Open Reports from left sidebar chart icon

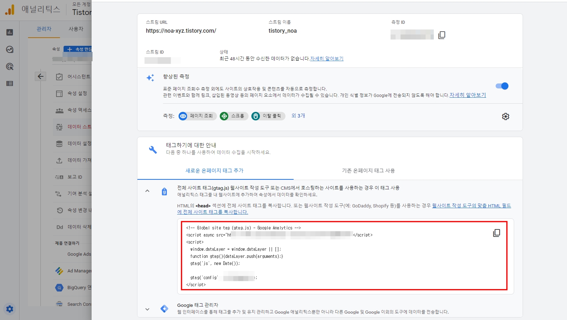coord(10,32)
